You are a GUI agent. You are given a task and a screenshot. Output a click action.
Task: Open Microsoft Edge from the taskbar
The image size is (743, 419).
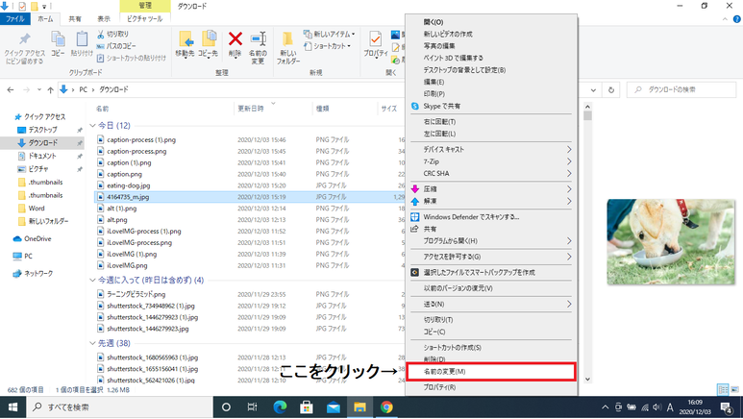coord(280,407)
